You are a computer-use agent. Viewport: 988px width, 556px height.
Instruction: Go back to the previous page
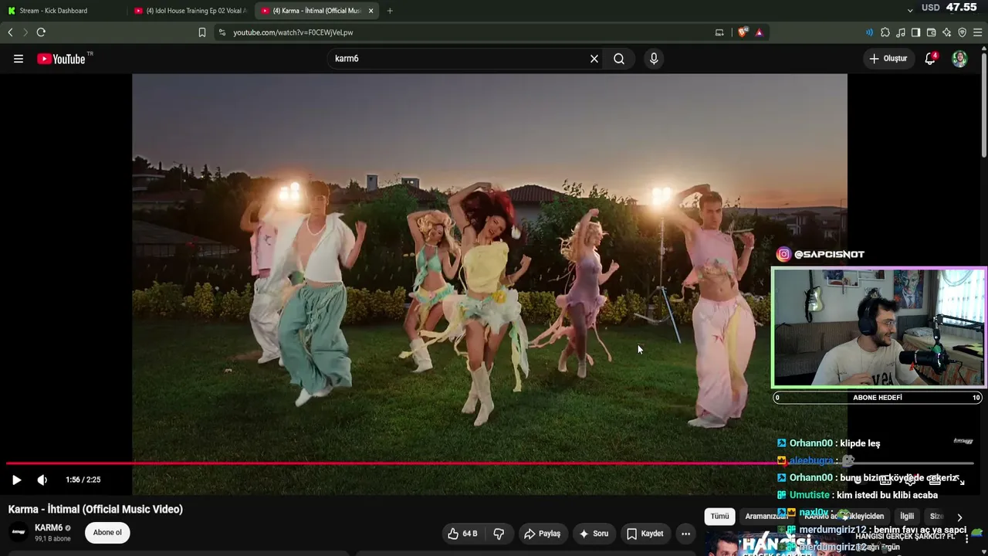point(10,32)
